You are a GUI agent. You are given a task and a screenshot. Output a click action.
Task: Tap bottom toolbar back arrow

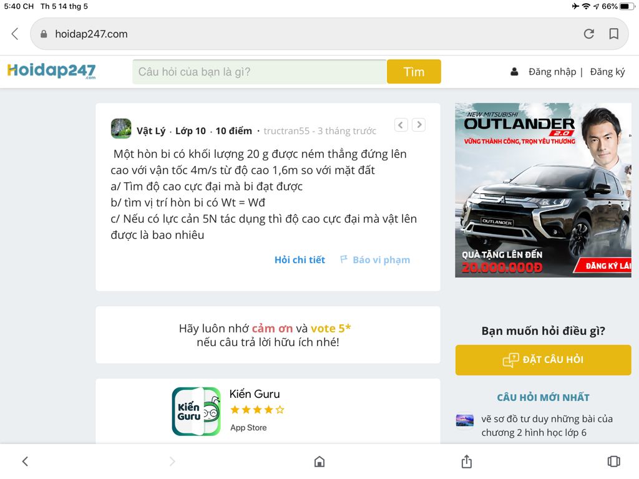click(x=25, y=461)
